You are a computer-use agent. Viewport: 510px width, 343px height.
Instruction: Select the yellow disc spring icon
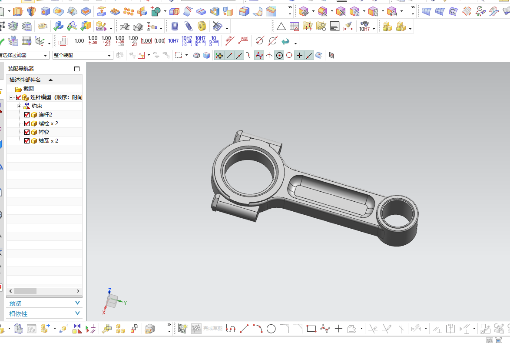pos(202,27)
